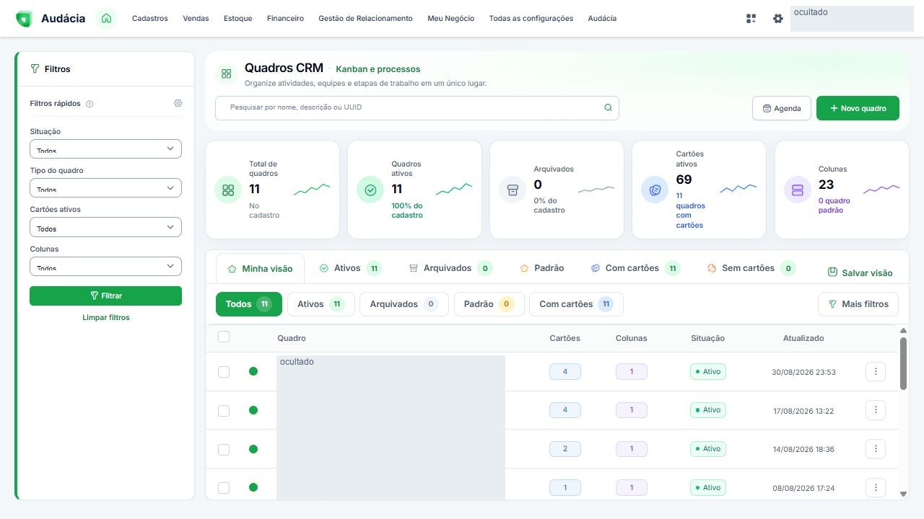
Task: Expand the Cartões ativos filter dropdown
Action: 105,227
